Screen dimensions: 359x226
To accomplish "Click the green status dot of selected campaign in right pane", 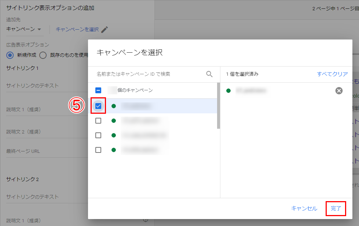I will coord(228,91).
